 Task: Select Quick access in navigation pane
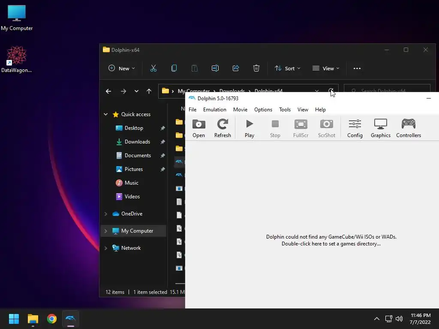tap(136, 114)
